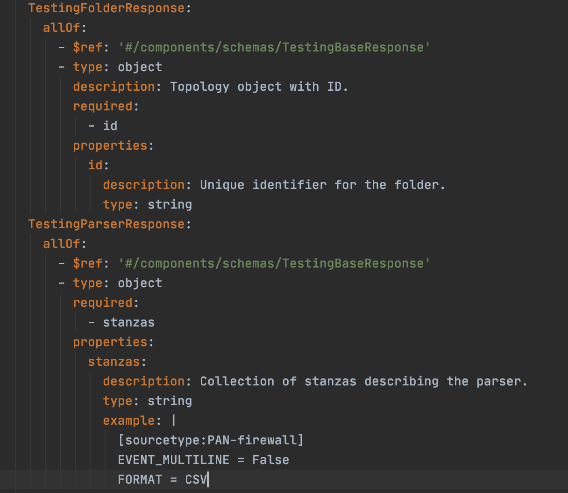Select the example pipe character
The width and height of the screenshot is (568, 493).
pos(173,420)
